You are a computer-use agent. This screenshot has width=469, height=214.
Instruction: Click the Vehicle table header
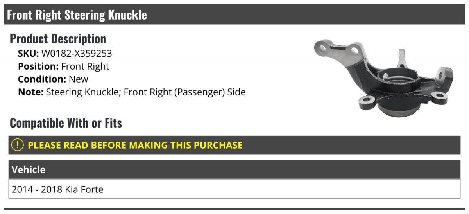(234, 170)
